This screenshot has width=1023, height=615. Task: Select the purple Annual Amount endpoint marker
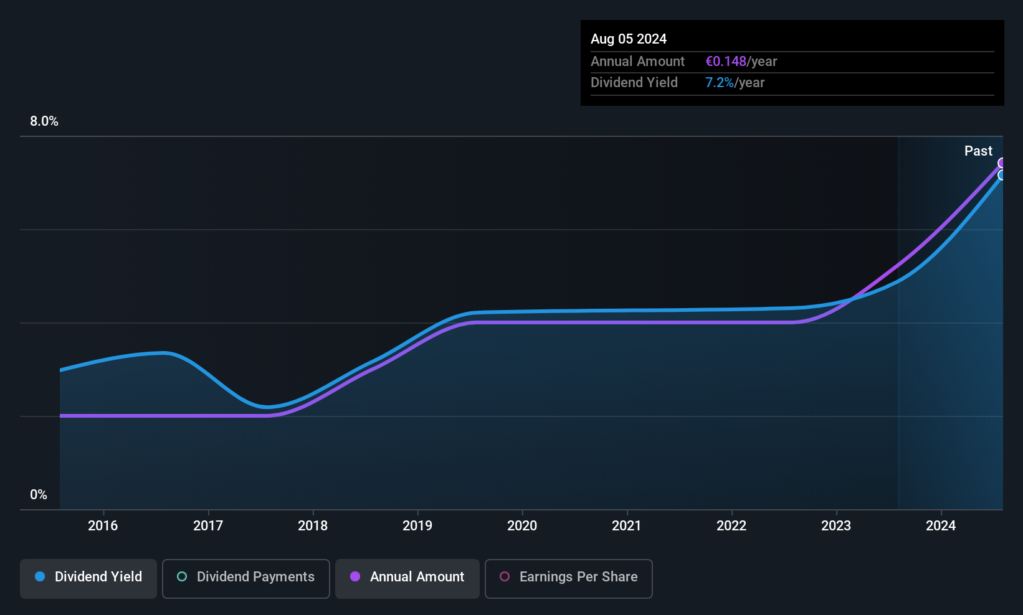[1002, 163]
